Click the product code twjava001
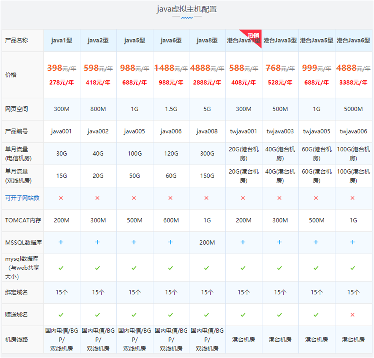The width and height of the screenshot is (374, 358). tap(243, 132)
